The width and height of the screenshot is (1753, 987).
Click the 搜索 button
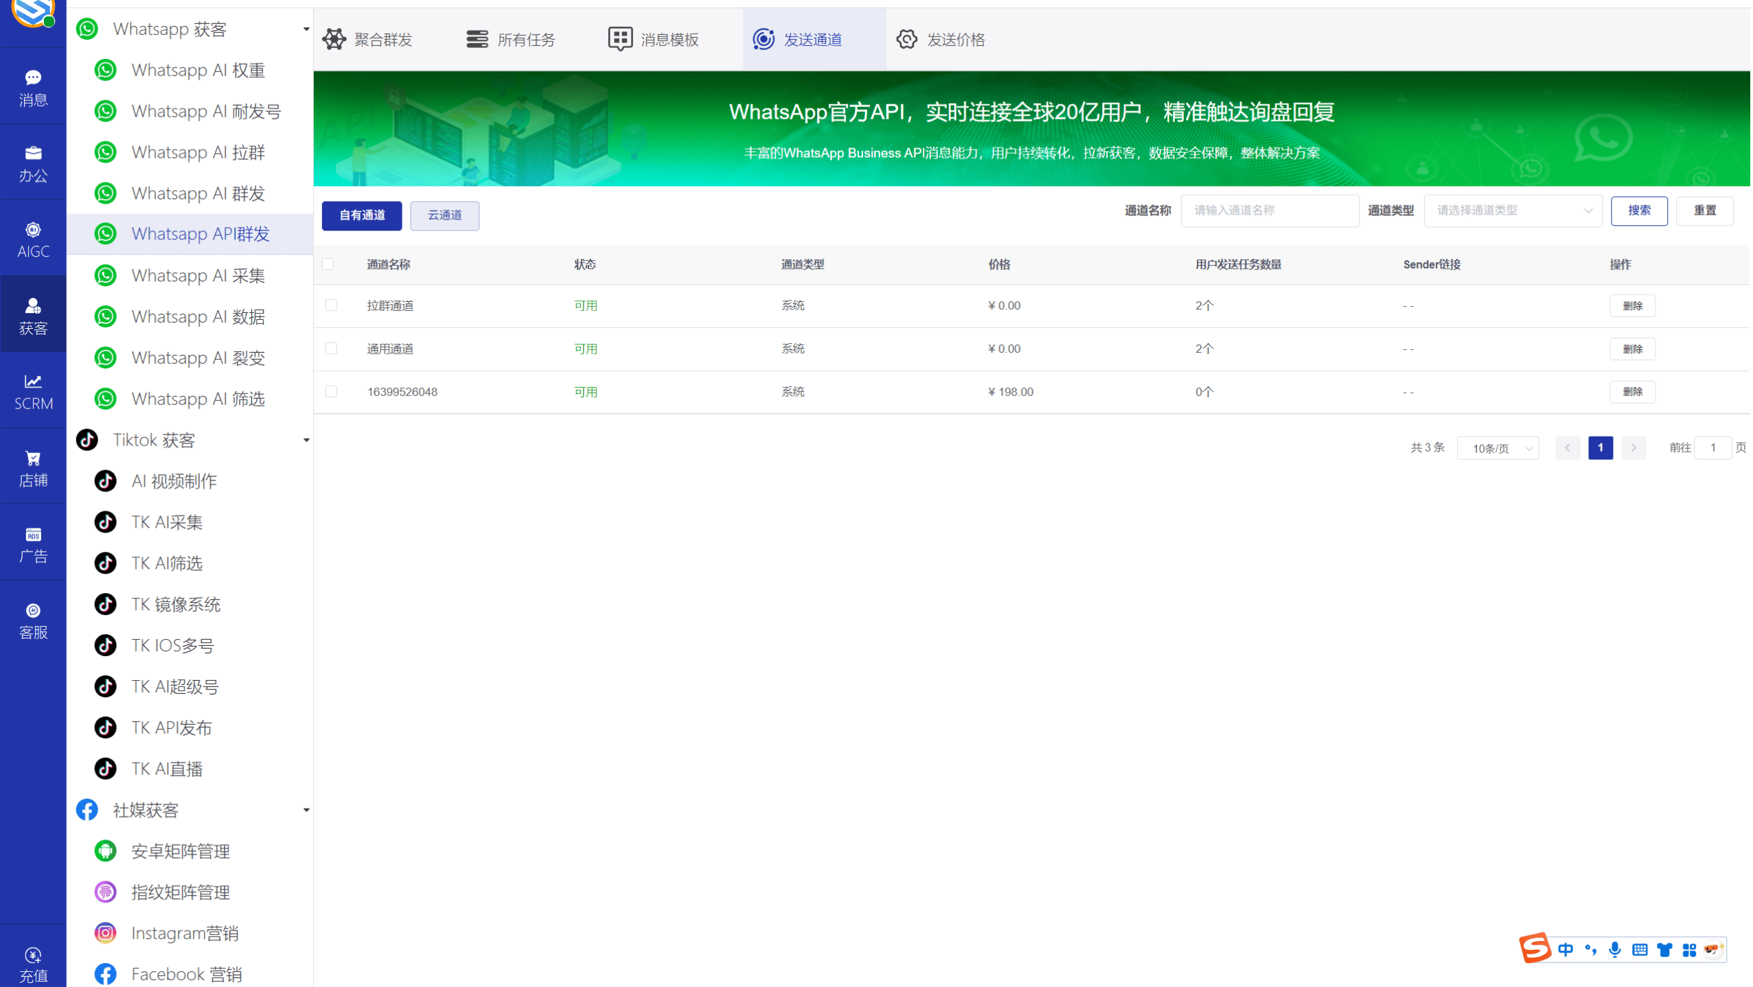pos(1640,211)
